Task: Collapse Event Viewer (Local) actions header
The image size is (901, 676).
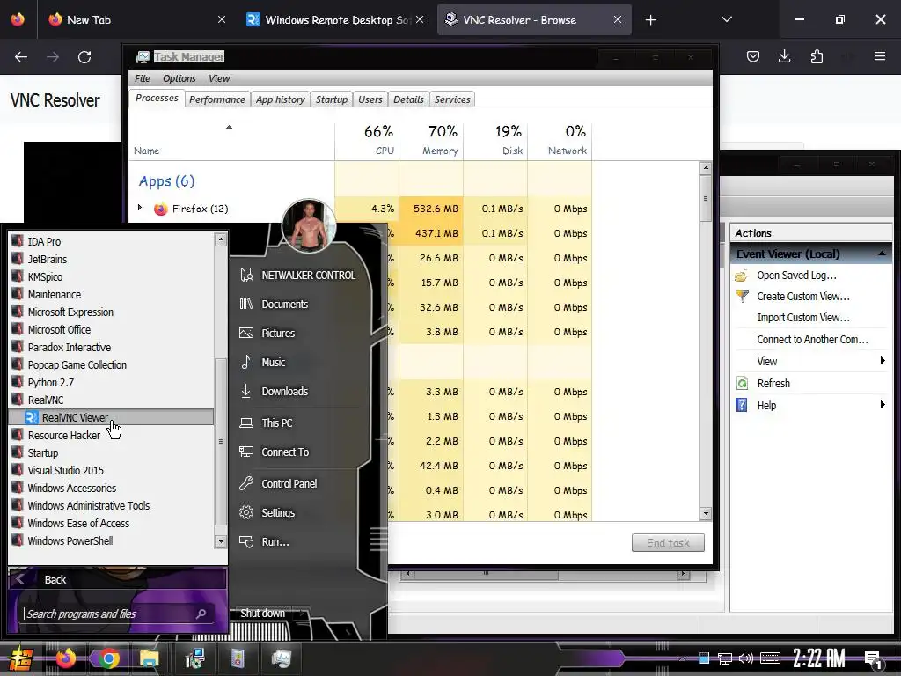Action: click(882, 253)
